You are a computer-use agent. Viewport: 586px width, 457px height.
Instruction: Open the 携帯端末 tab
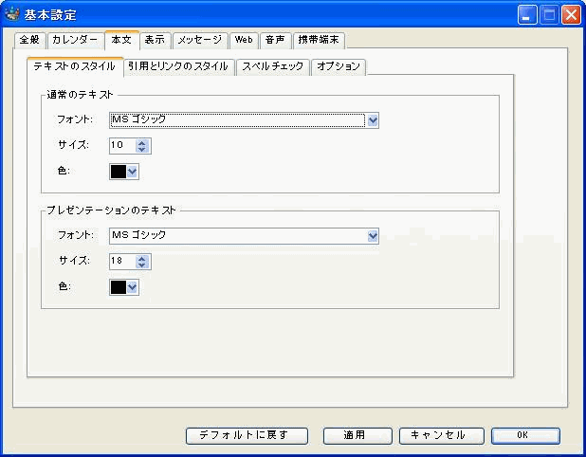(319, 40)
